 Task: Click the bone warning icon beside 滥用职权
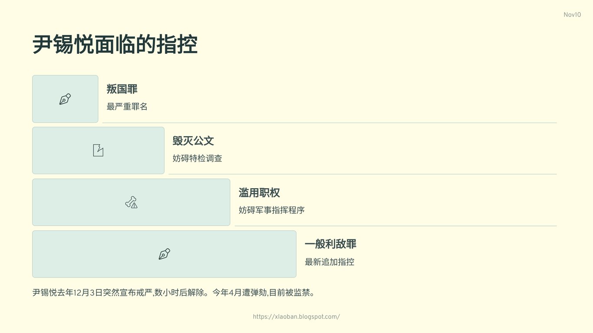(131, 202)
